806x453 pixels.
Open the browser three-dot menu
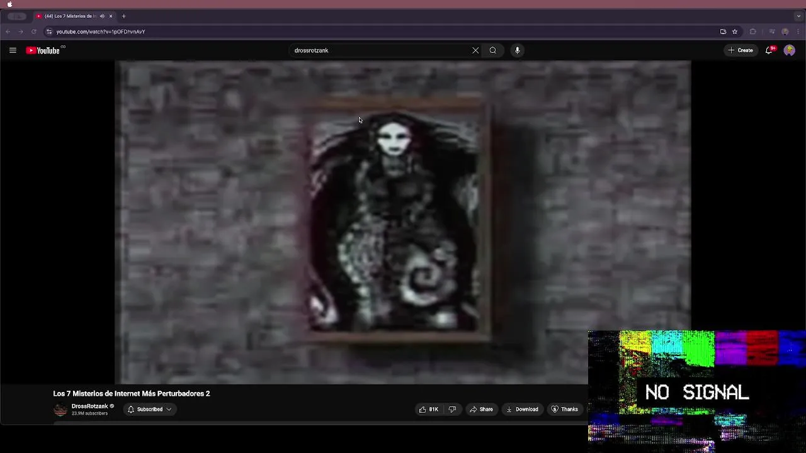(798, 31)
